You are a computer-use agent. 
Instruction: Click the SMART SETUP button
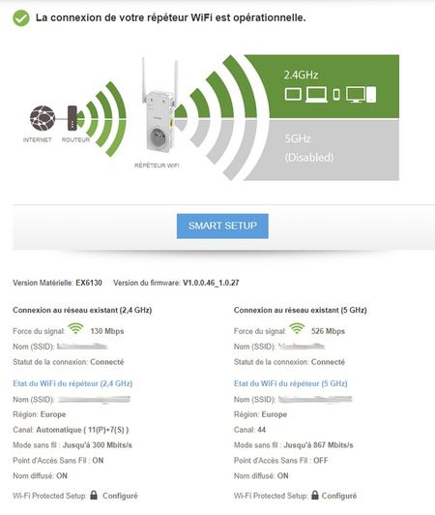222,226
